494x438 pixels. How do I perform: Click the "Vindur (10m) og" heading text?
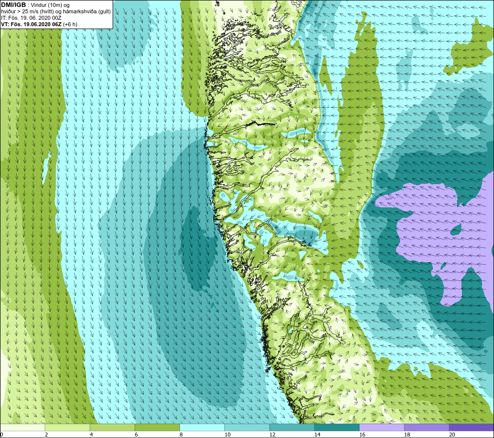[51, 5]
